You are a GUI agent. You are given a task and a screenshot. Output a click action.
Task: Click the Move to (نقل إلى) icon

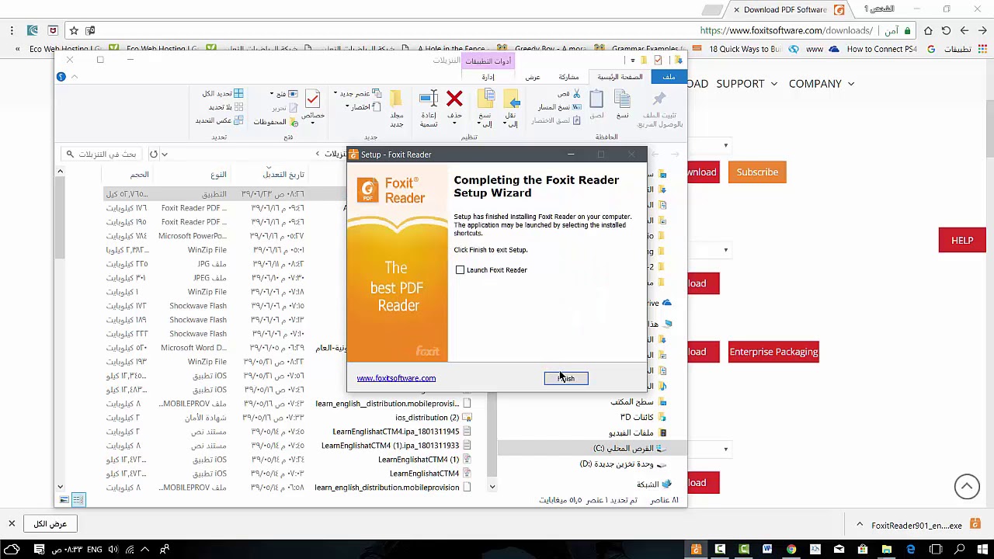click(x=511, y=99)
